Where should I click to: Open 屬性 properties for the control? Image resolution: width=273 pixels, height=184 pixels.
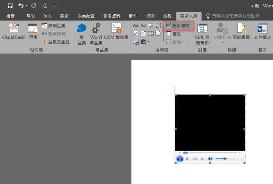[174, 34]
